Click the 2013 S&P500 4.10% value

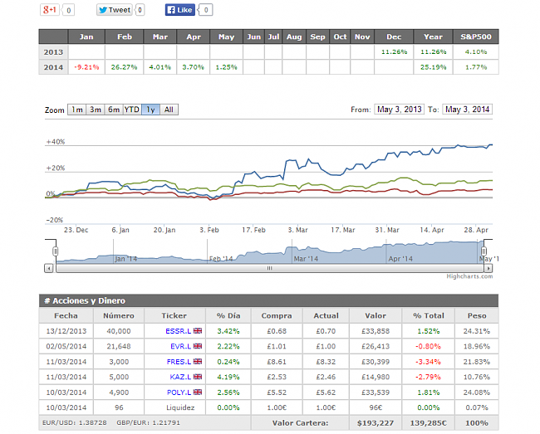coord(476,52)
